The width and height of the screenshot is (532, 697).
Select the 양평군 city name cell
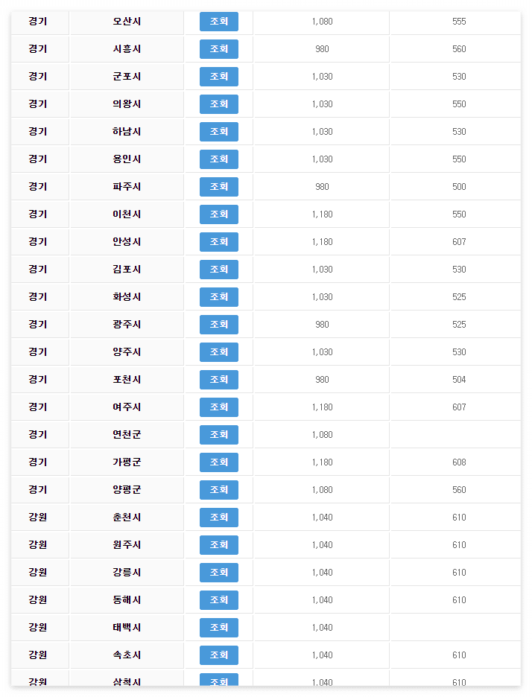click(126, 490)
